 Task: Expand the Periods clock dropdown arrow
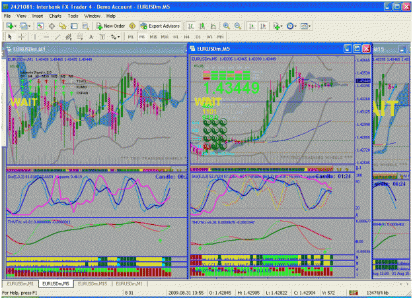coord(295,26)
